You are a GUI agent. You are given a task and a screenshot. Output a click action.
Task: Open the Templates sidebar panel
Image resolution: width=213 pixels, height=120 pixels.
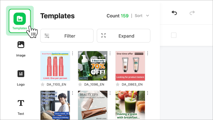[20, 21]
